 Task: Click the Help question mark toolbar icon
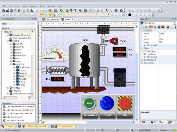click(x=121, y=11)
